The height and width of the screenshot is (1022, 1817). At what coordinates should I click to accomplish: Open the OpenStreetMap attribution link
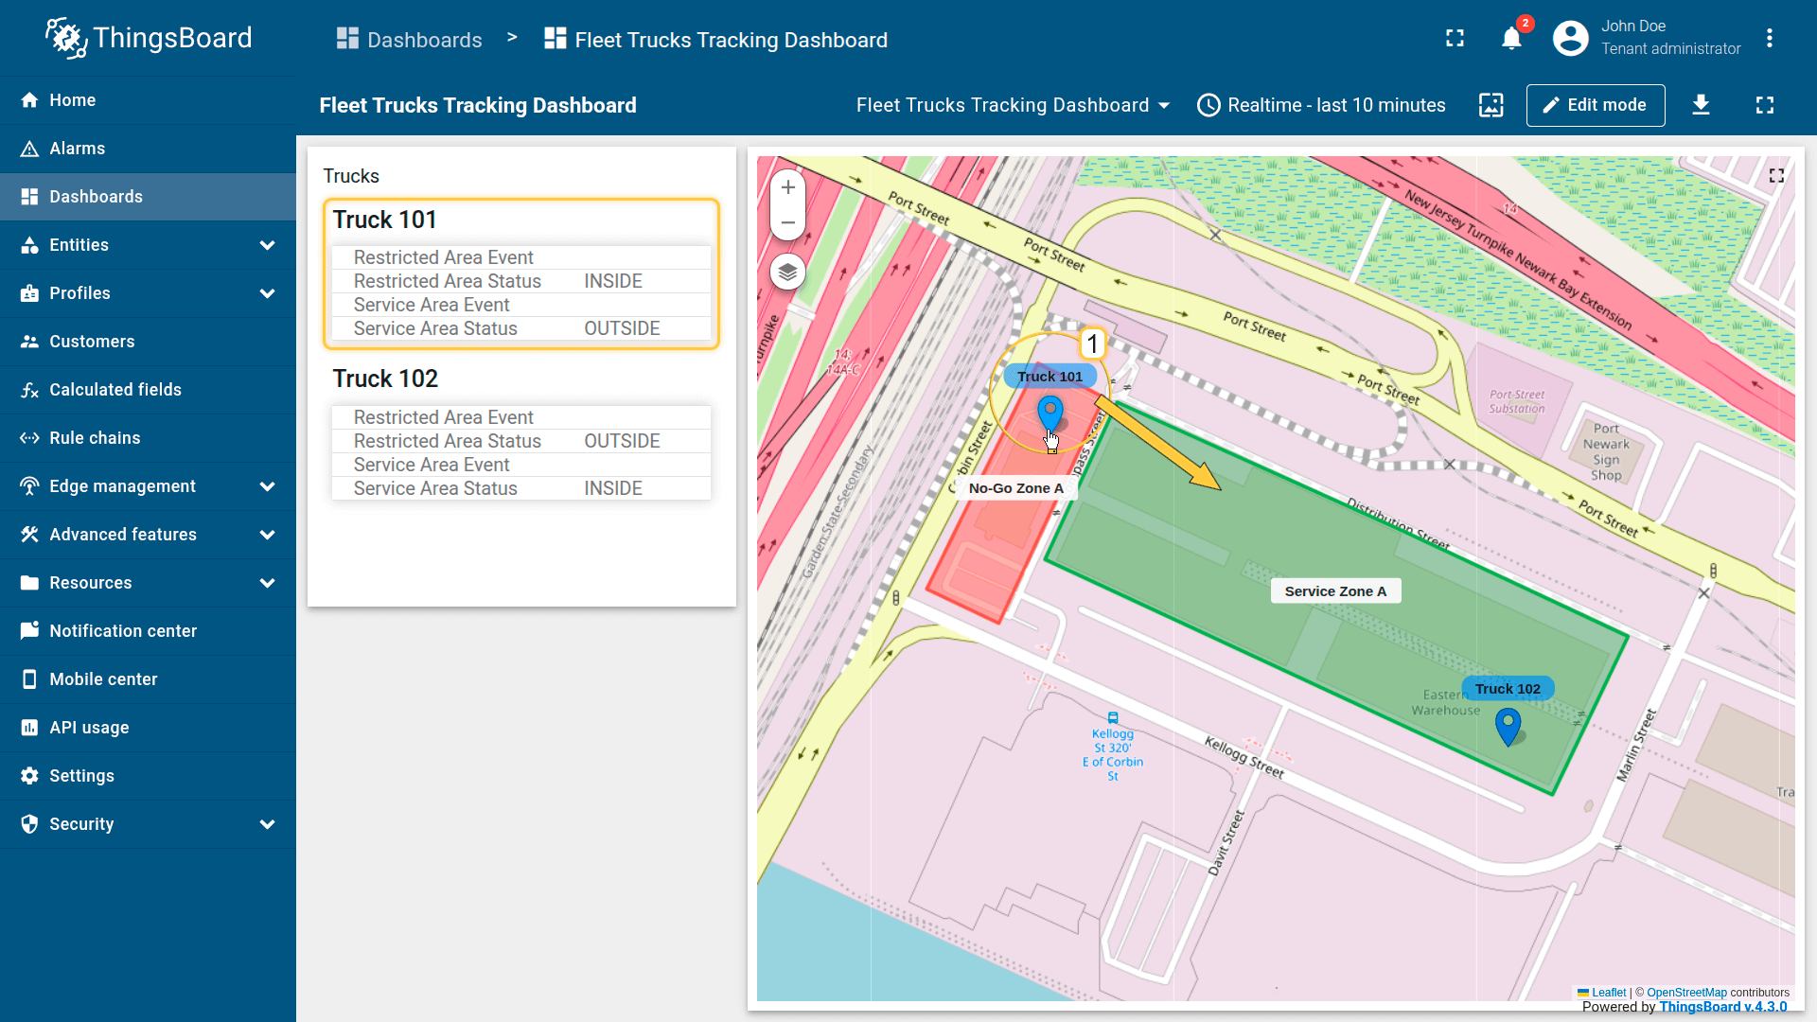tap(1686, 993)
